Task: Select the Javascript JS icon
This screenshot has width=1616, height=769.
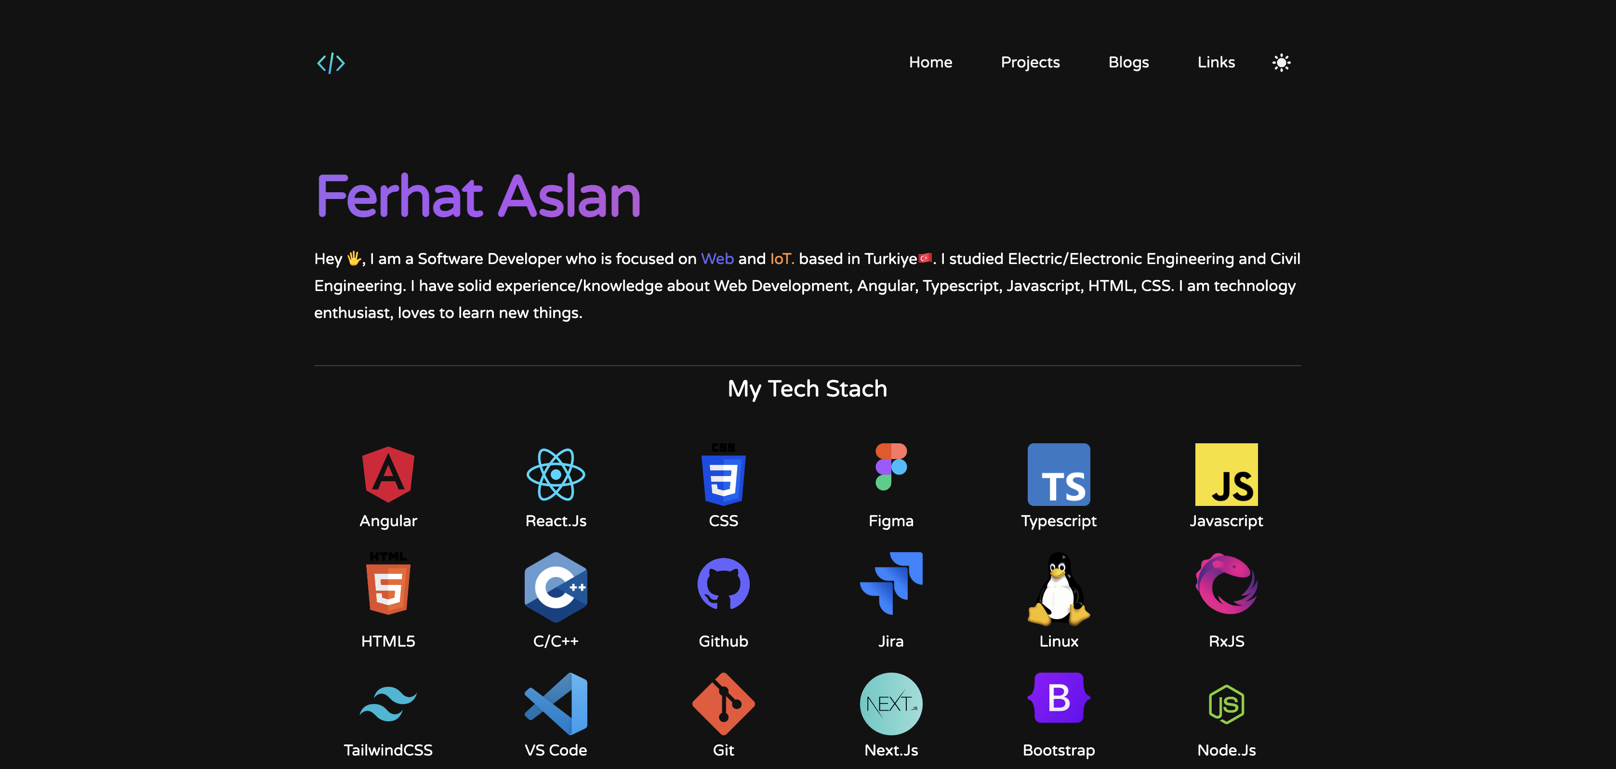Action: click(1226, 474)
